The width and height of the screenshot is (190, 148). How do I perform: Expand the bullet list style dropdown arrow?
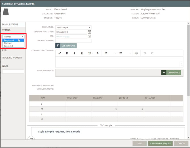point(130,53)
